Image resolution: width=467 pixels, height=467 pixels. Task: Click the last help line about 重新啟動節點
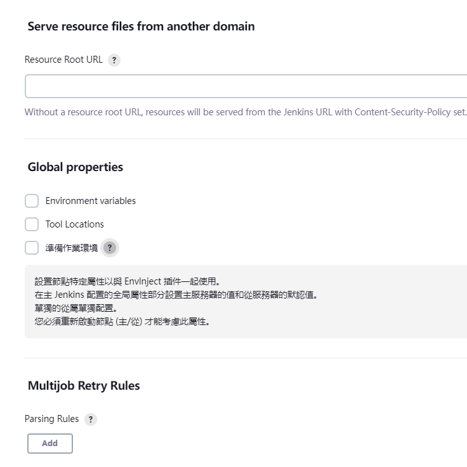pos(122,322)
